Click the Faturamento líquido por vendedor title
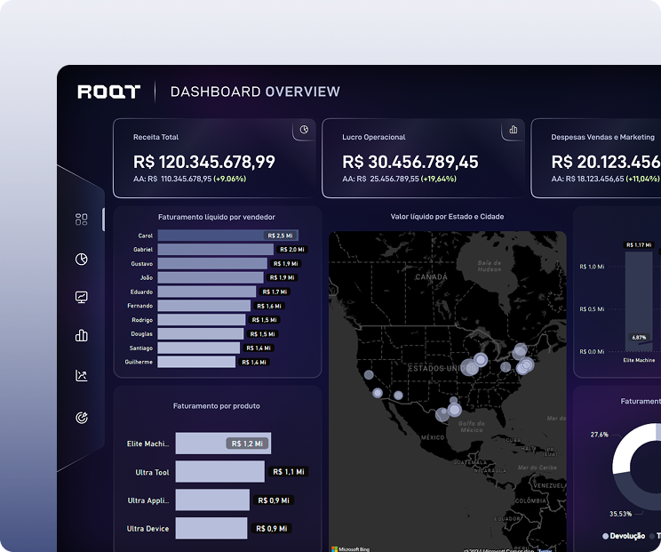 (216, 217)
